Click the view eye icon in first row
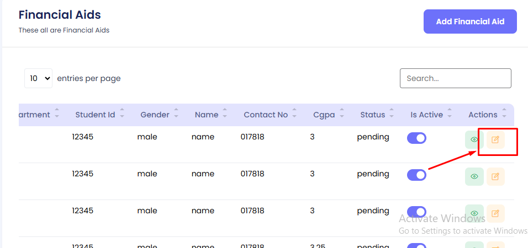This screenshot has width=528, height=248. click(x=474, y=140)
